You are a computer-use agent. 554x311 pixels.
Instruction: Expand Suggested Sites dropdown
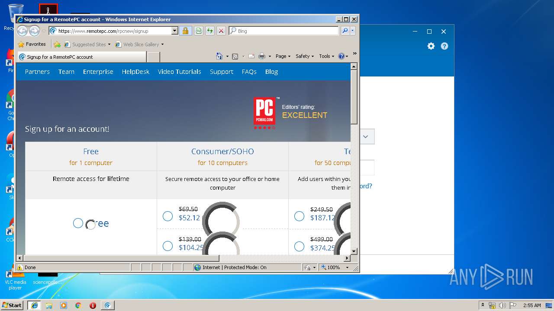click(x=109, y=44)
